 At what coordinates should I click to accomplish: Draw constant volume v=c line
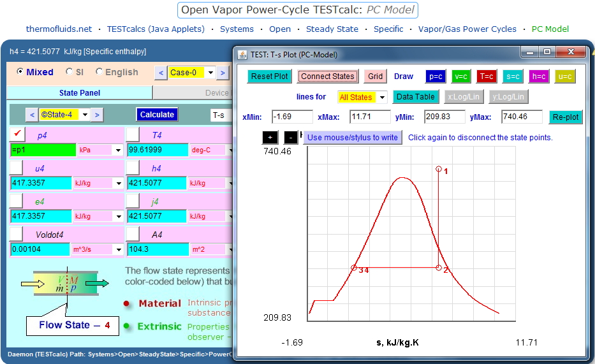coord(461,76)
